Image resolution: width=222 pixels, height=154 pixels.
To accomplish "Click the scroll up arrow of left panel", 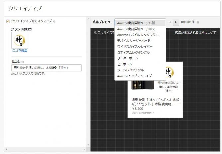I will click(x=88, y=19).
